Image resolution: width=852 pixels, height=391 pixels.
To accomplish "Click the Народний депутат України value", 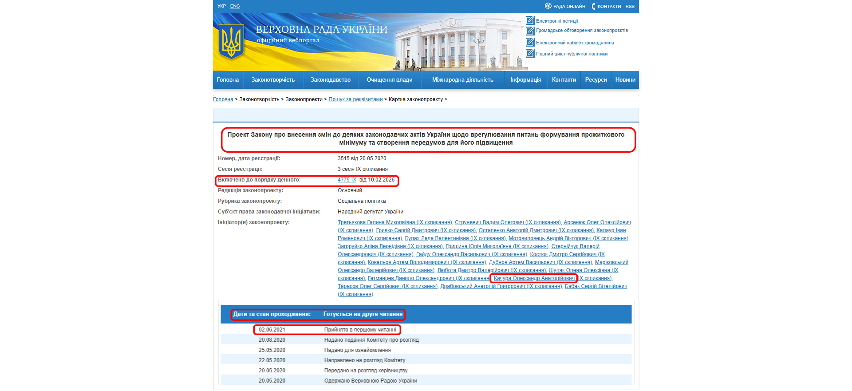I will (371, 212).
